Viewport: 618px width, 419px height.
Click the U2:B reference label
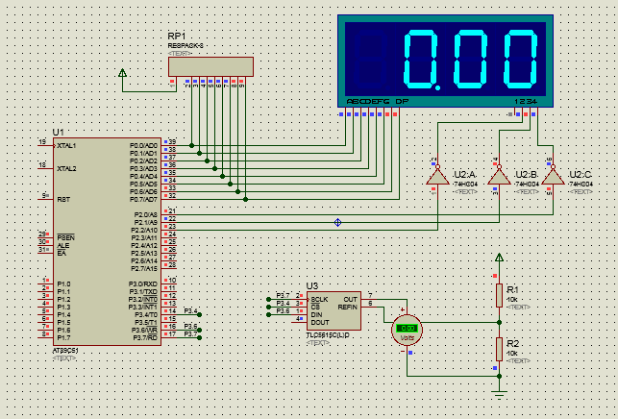tap(527, 175)
